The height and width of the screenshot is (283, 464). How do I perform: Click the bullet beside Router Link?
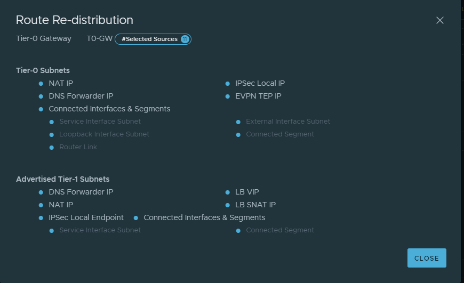[x=52, y=147]
